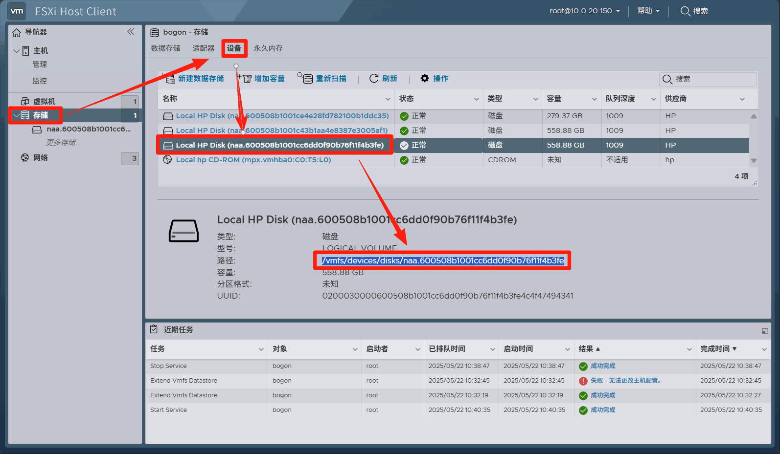Screen dimensions: 780x454
Task: Click the bogon storage header icon
Action: click(x=155, y=33)
